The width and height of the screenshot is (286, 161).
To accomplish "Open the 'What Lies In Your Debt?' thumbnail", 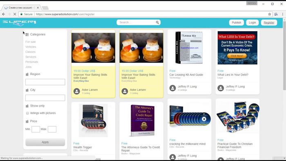I will click(237, 48).
